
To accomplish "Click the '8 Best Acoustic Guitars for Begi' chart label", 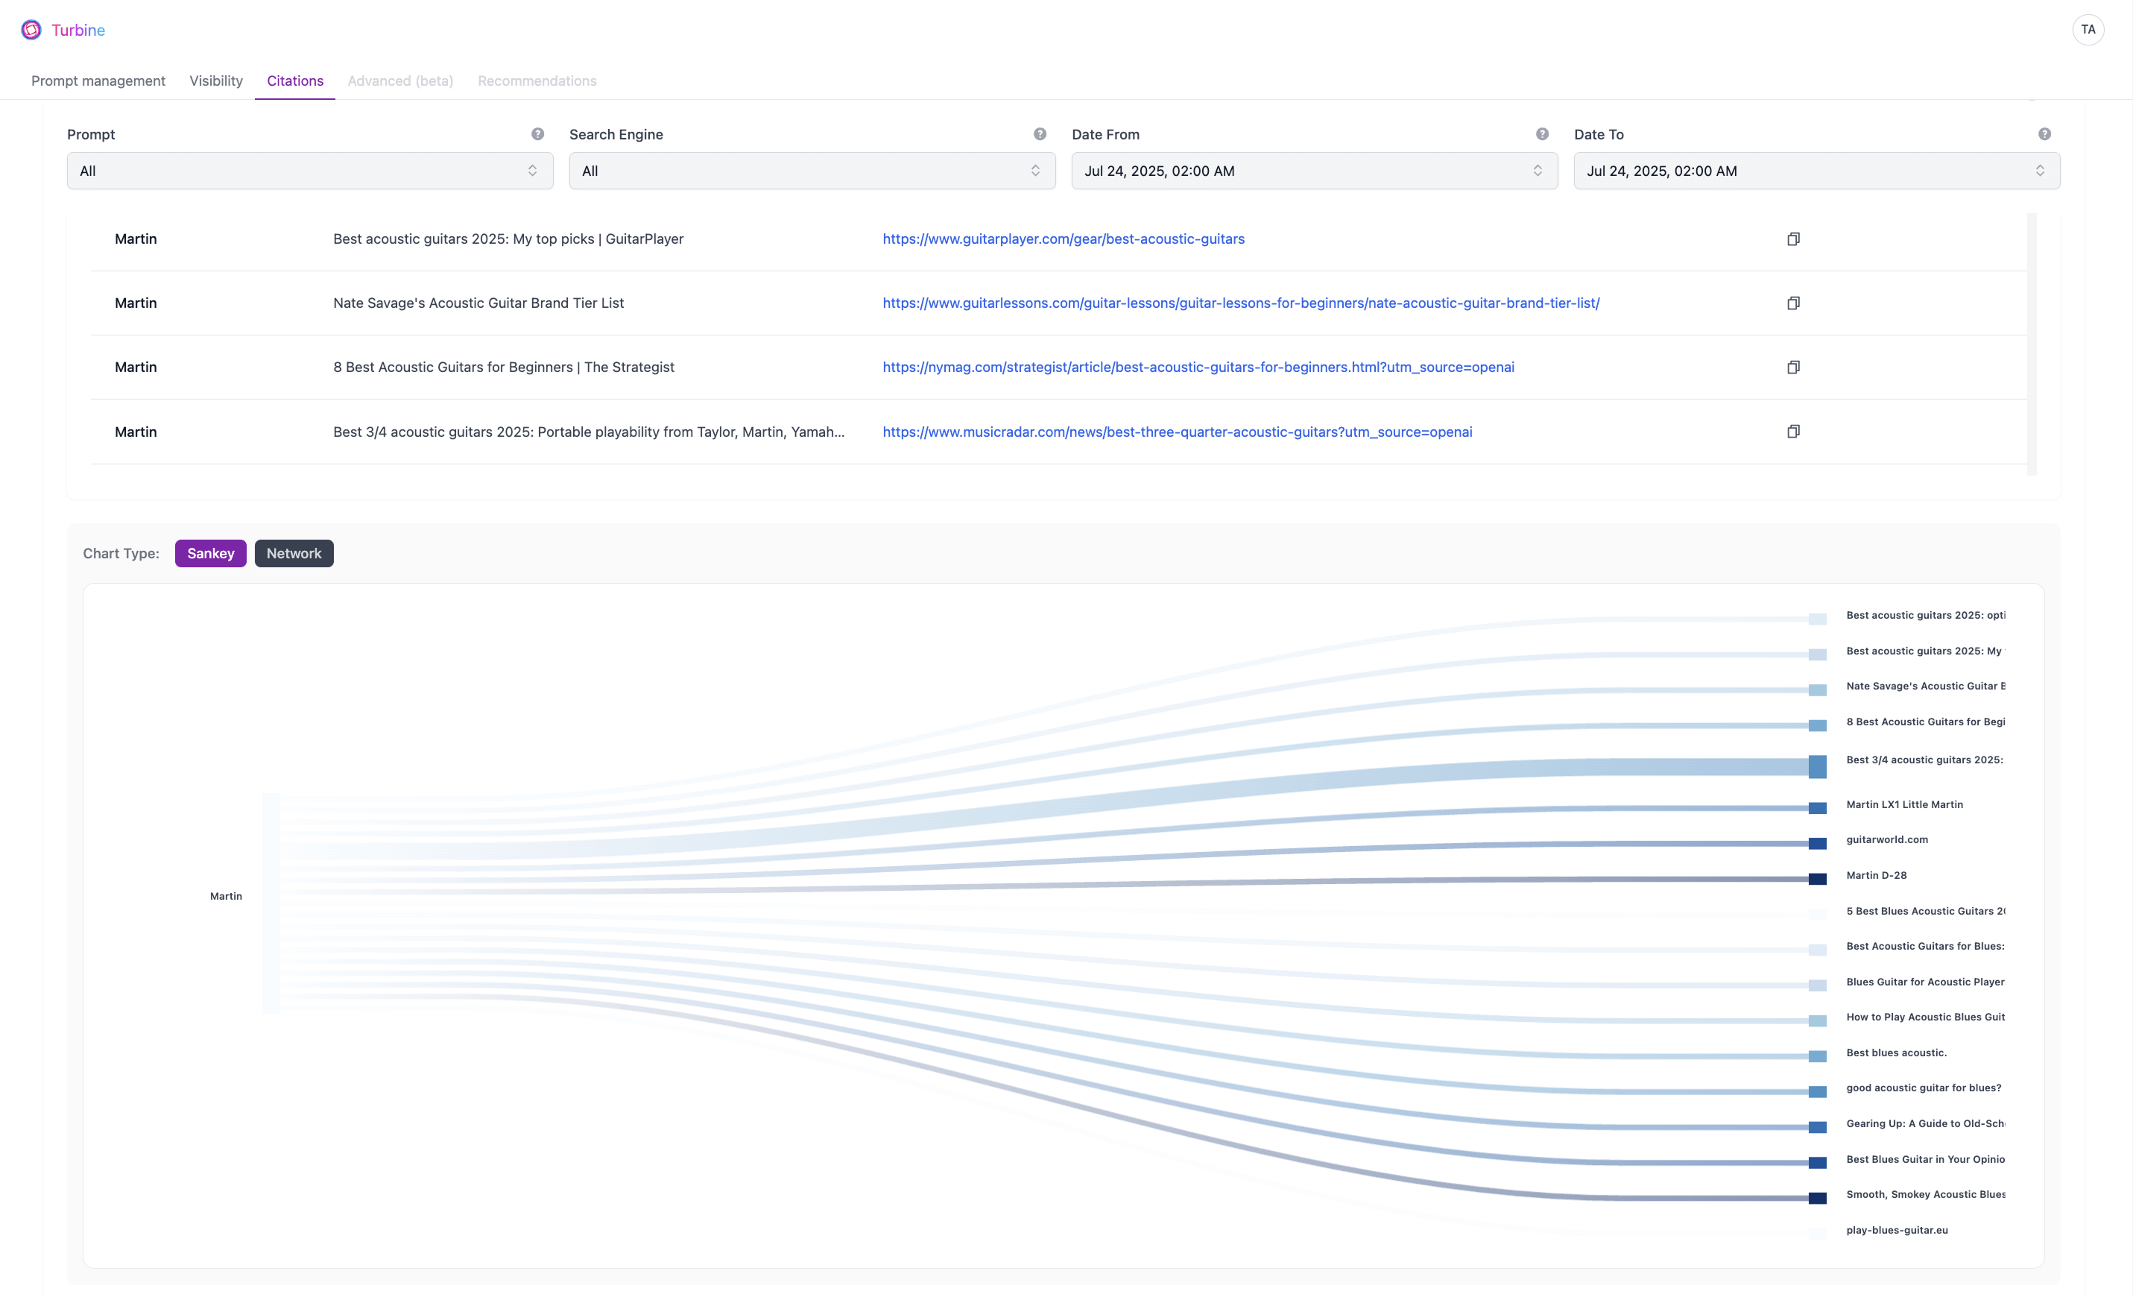I will pos(1925,722).
